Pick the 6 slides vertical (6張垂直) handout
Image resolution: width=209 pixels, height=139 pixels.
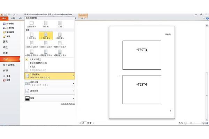46,53
